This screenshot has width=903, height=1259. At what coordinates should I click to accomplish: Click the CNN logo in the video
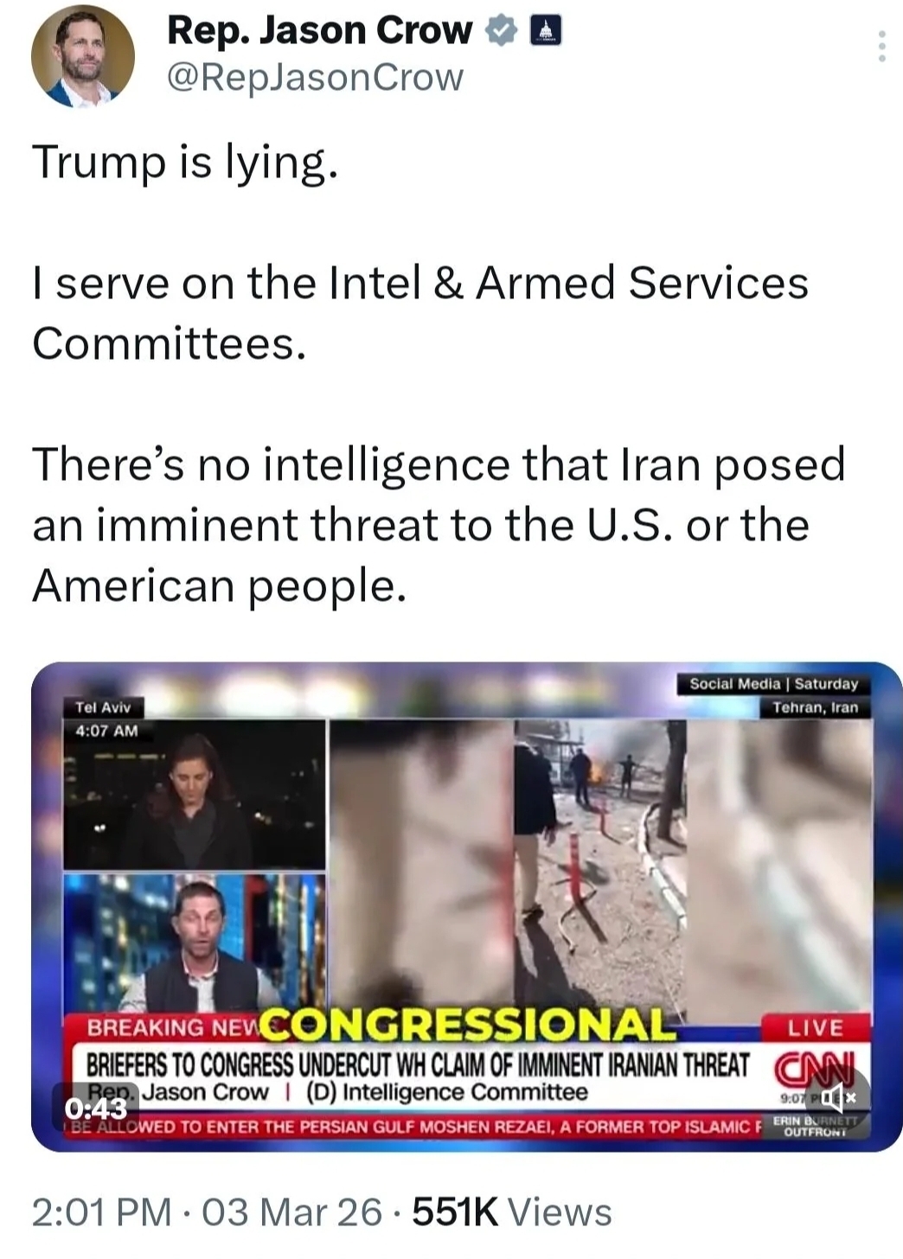(815, 1064)
